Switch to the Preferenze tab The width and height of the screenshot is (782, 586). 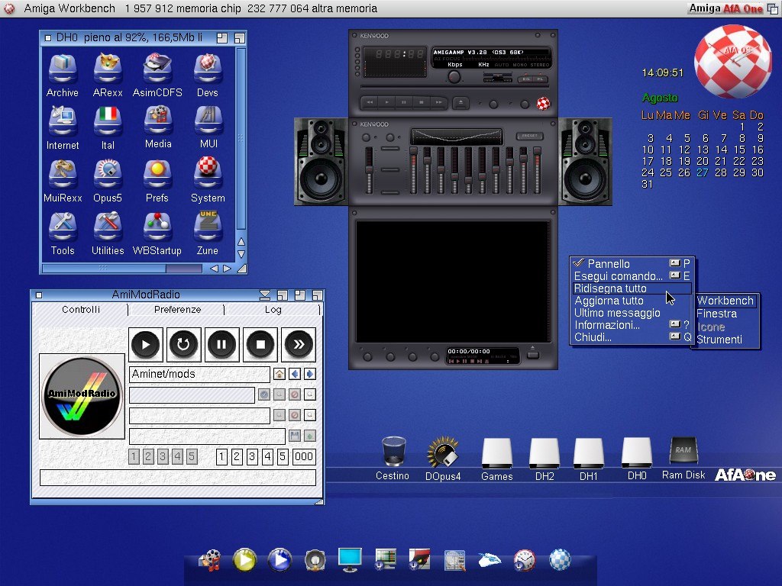coord(177,310)
